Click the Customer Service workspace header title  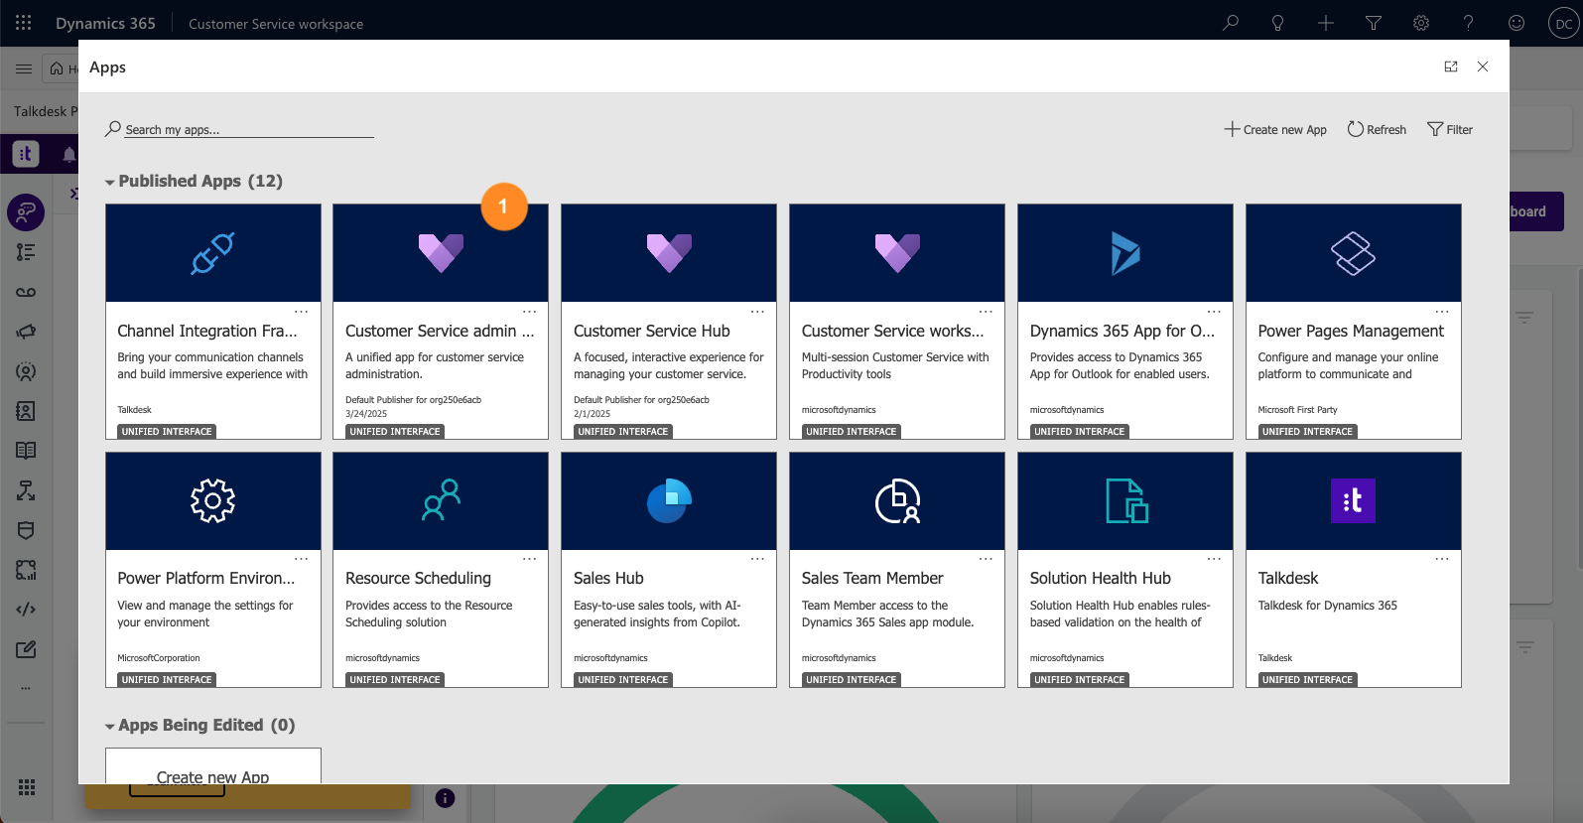(x=276, y=24)
